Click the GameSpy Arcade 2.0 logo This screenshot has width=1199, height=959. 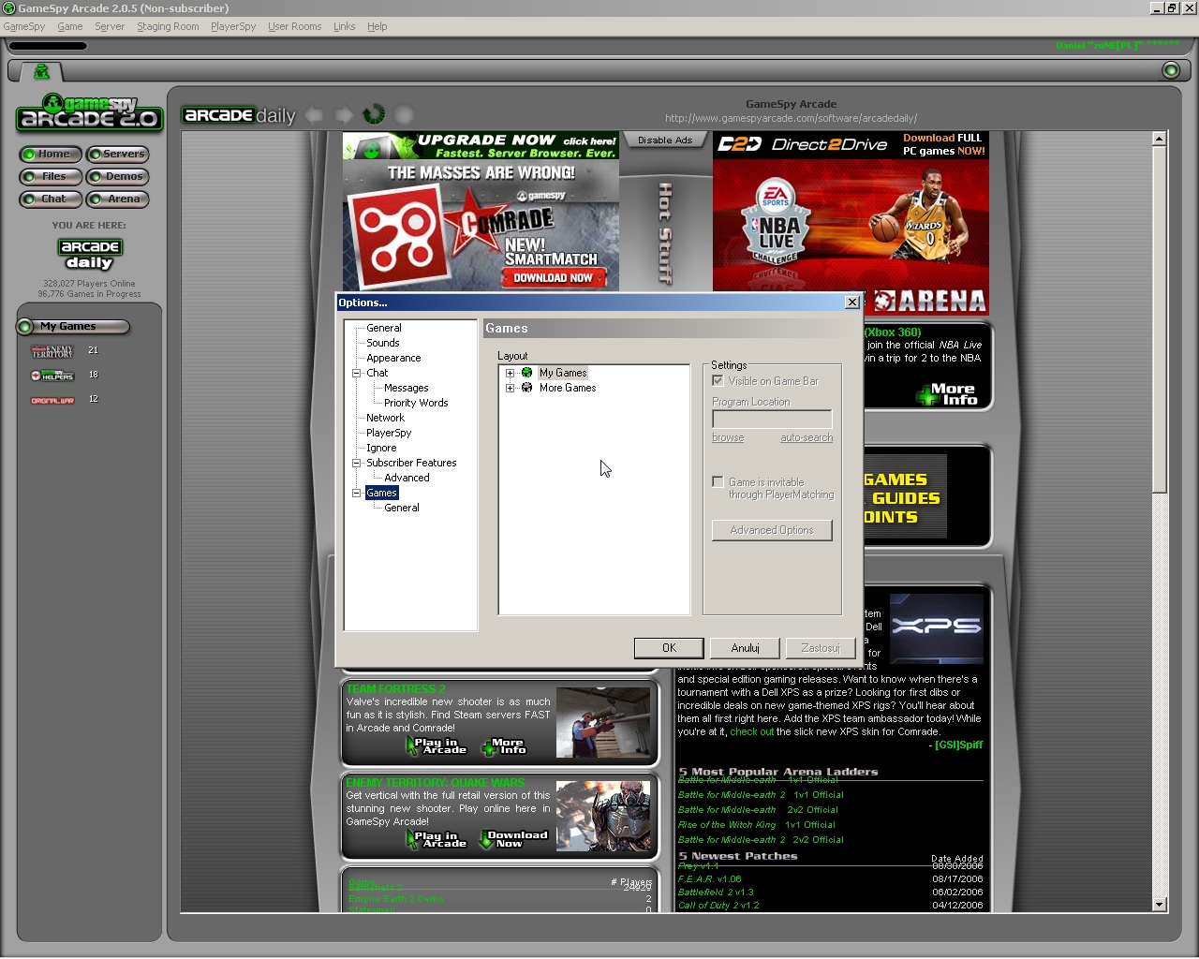[x=89, y=112]
